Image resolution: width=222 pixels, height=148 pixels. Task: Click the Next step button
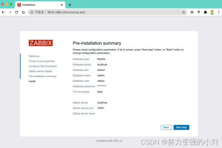click(x=181, y=127)
